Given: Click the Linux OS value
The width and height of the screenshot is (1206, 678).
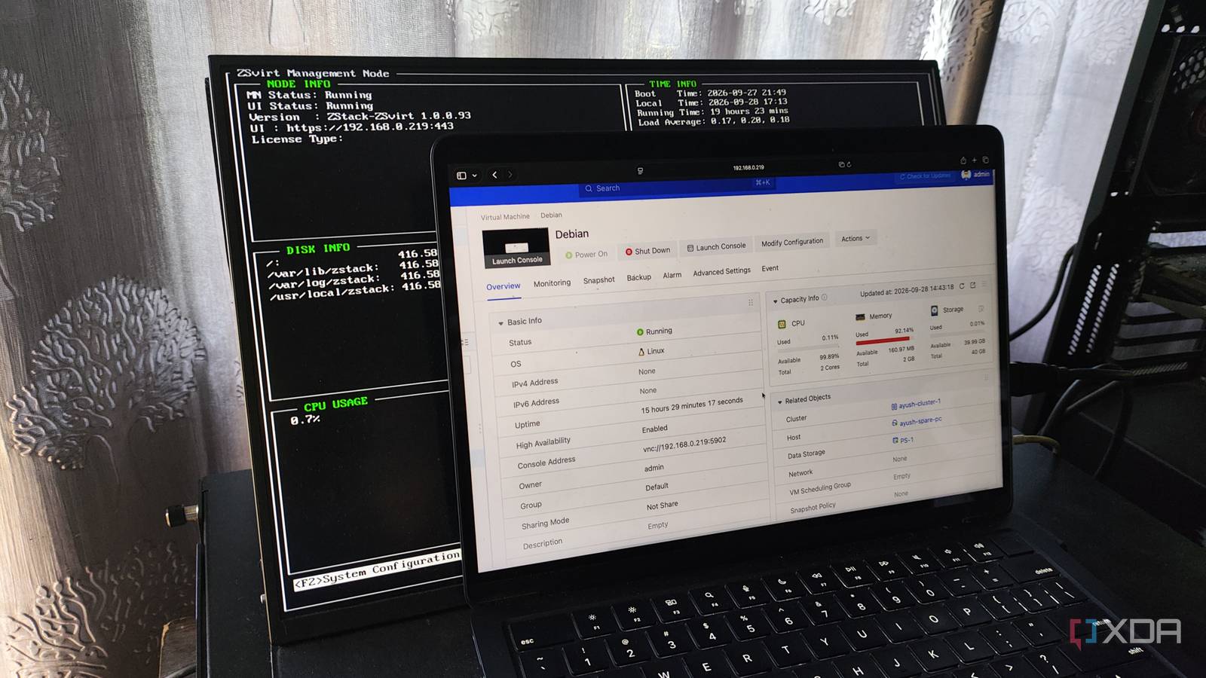Looking at the screenshot, I should 652,351.
